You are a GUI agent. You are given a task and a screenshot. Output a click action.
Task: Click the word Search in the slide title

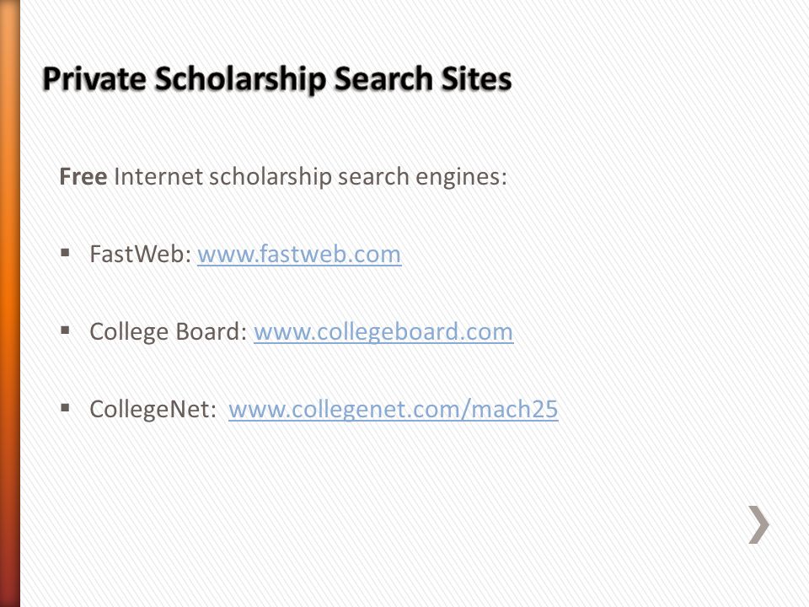click(x=383, y=79)
